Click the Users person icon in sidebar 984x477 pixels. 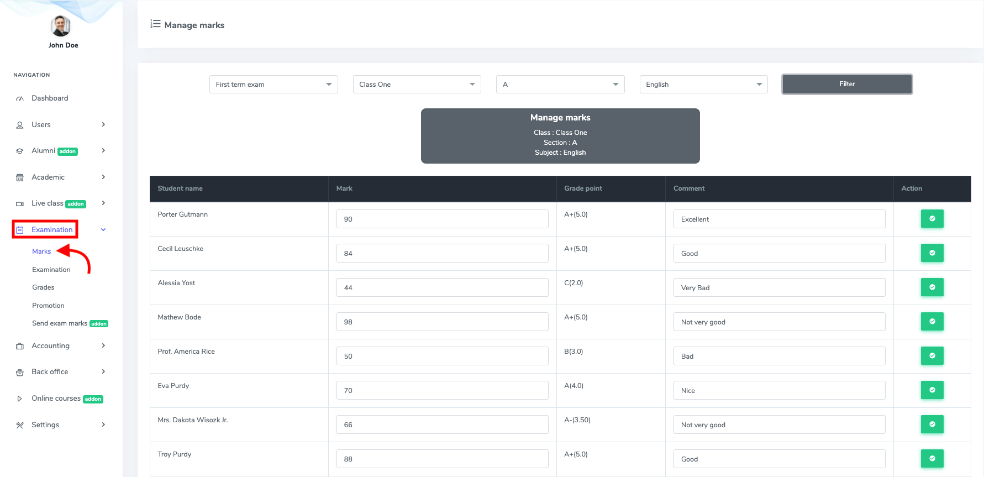(x=20, y=125)
